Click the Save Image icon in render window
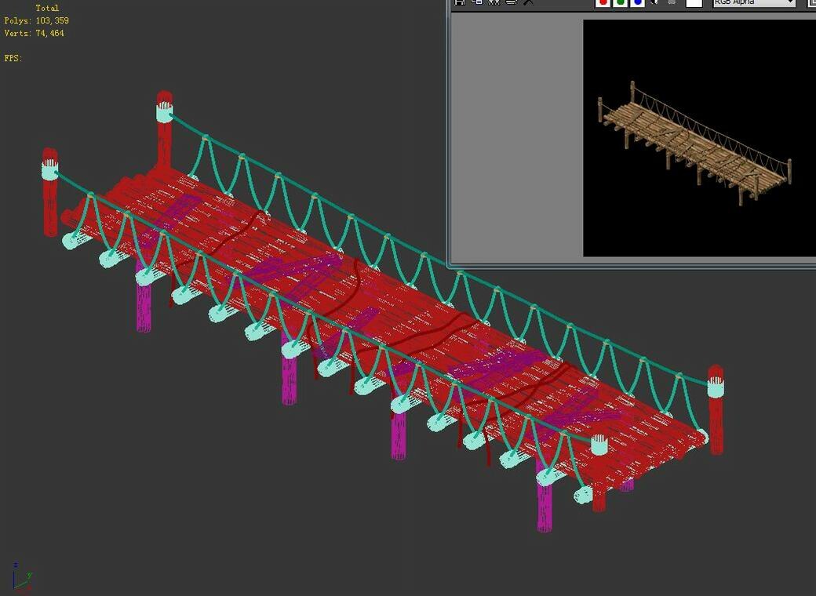 (460, 2)
